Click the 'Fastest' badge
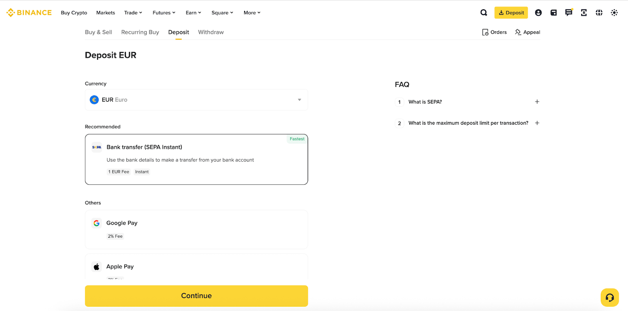 pyautogui.click(x=297, y=139)
